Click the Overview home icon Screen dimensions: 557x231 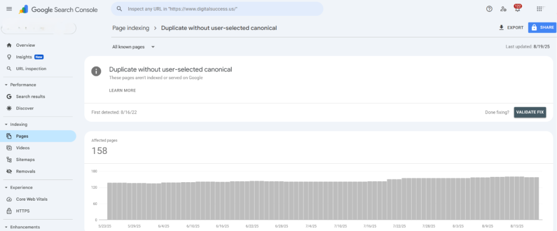point(9,46)
